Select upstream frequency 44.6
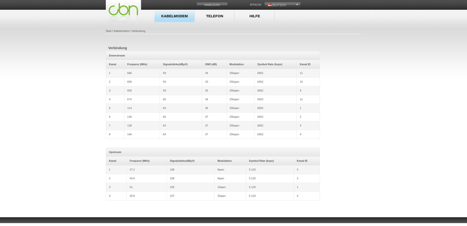This screenshot has width=467, height=226. click(132, 178)
